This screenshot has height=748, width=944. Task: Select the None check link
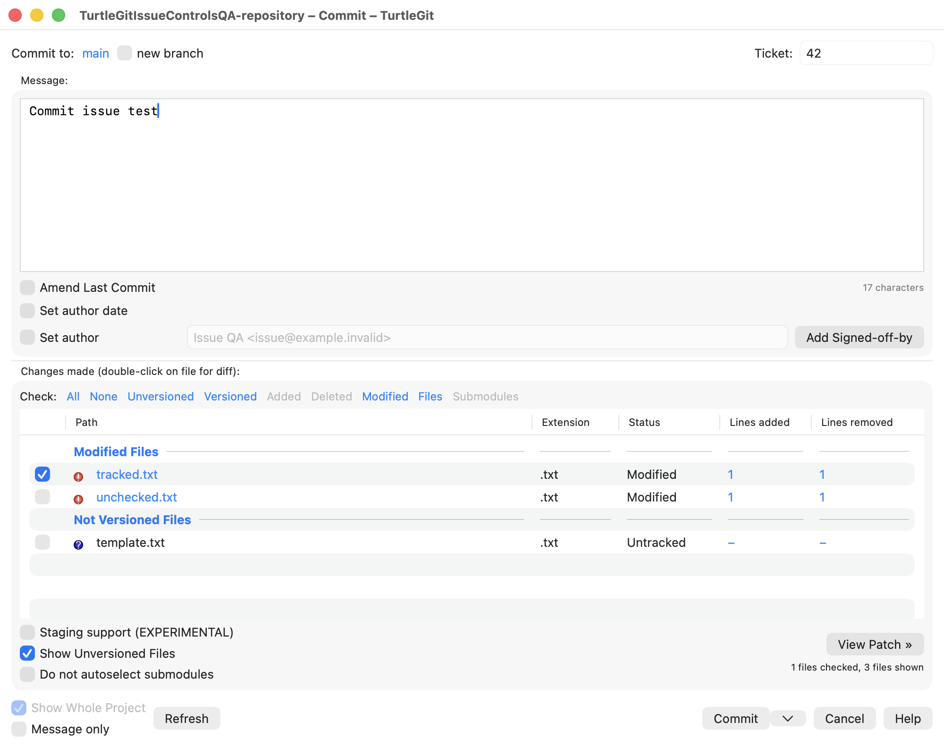tap(103, 397)
